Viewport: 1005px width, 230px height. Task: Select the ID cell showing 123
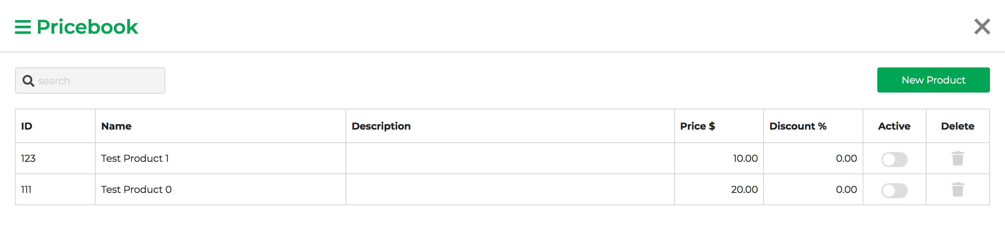28,158
